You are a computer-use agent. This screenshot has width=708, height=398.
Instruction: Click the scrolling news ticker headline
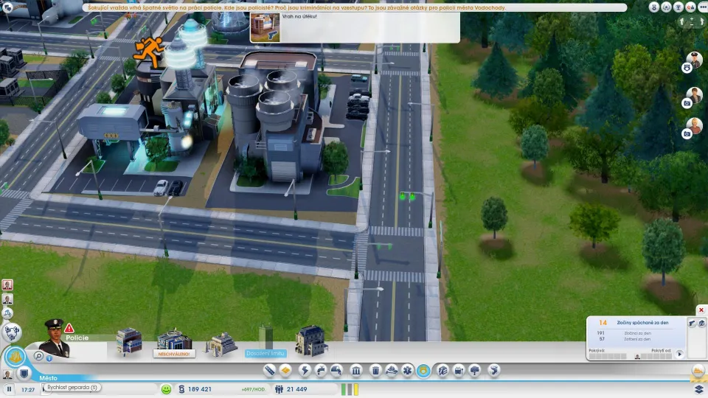tap(296, 7)
